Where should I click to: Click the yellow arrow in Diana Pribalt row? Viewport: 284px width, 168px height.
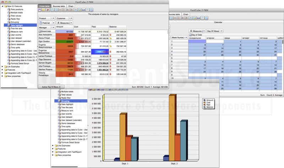(110, 38)
